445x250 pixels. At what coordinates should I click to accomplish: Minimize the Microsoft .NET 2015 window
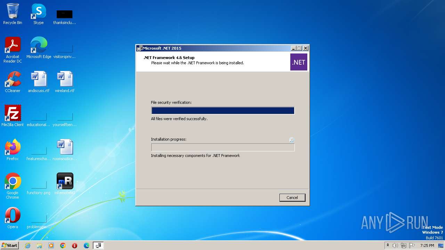pyautogui.click(x=293, y=48)
